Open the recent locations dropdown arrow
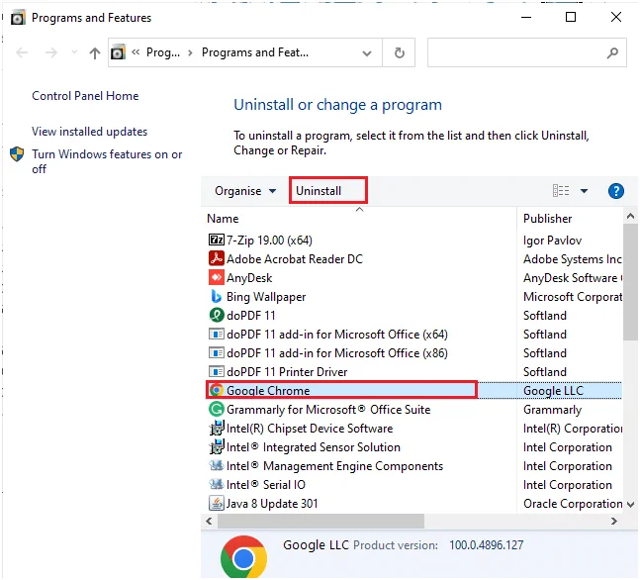Image resolution: width=640 pixels, height=580 pixels. click(x=74, y=52)
